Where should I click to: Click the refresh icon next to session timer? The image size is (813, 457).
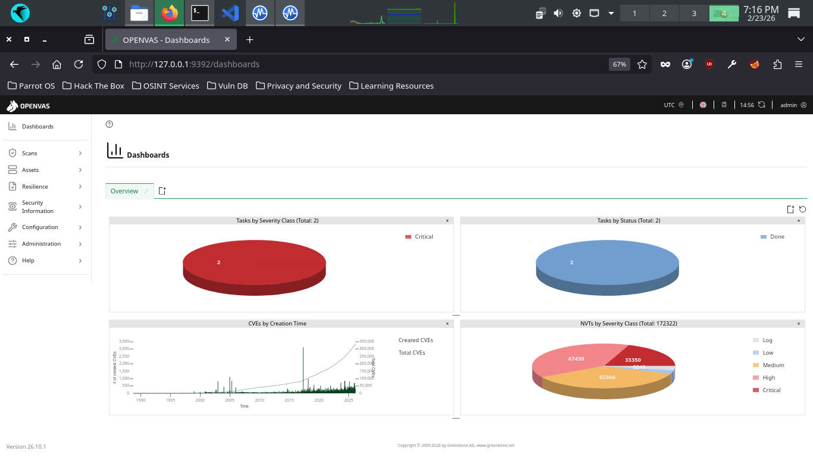(762, 105)
